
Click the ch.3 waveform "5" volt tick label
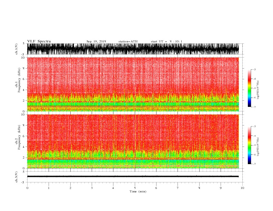[24, 171]
